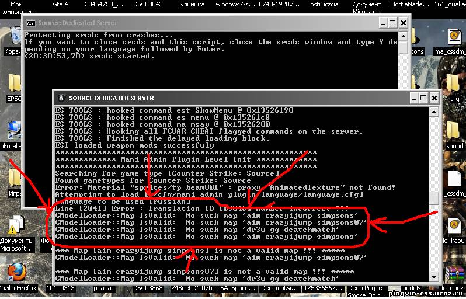Select the 'Gta 4' desktop label
Viewport: 466px width, 299px height.
tap(60, 4)
